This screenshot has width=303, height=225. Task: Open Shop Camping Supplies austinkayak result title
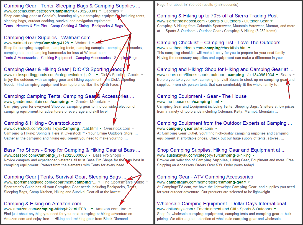pos(221,150)
